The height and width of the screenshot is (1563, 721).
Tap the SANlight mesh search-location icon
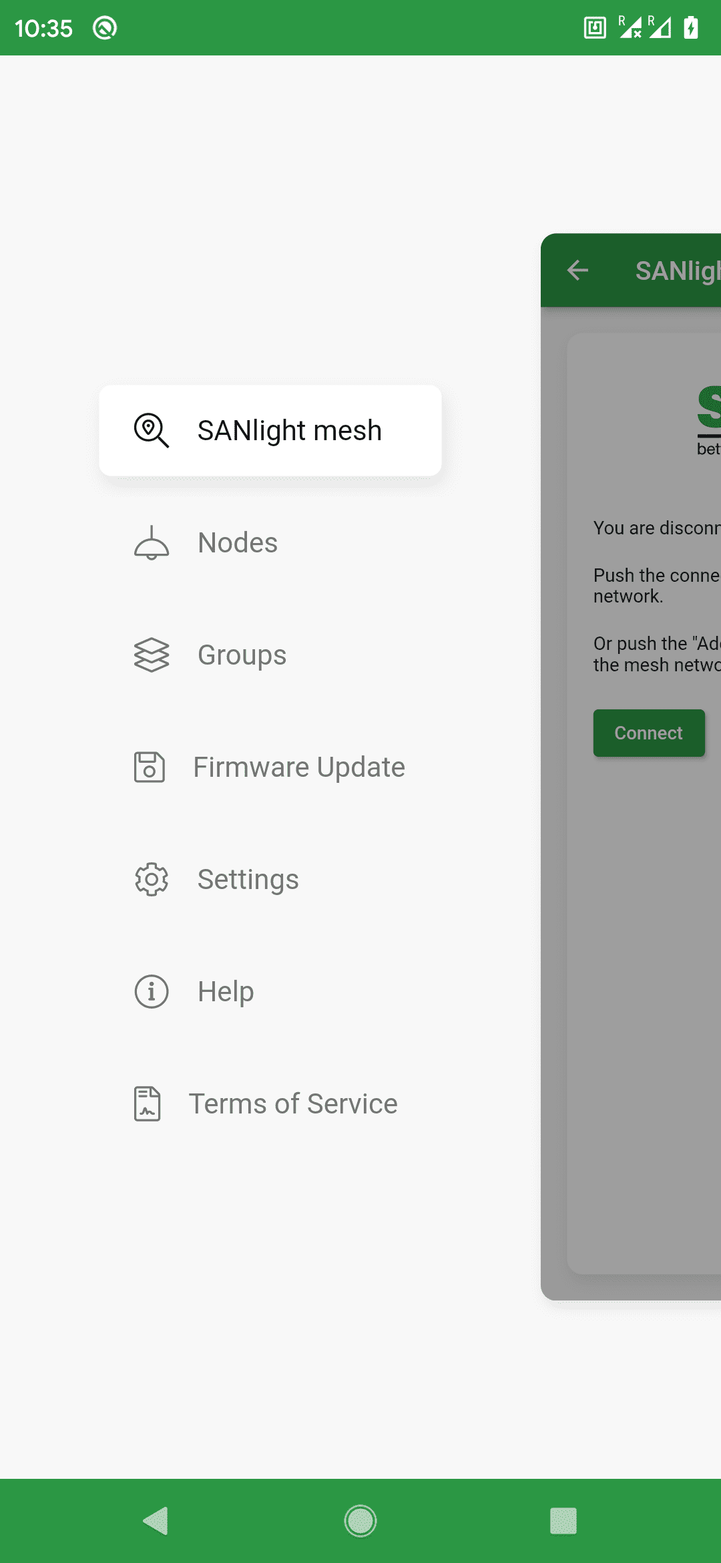click(152, 430)
